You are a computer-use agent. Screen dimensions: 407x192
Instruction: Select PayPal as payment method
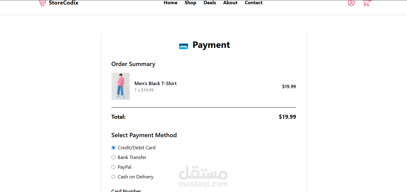pos(113,167)
